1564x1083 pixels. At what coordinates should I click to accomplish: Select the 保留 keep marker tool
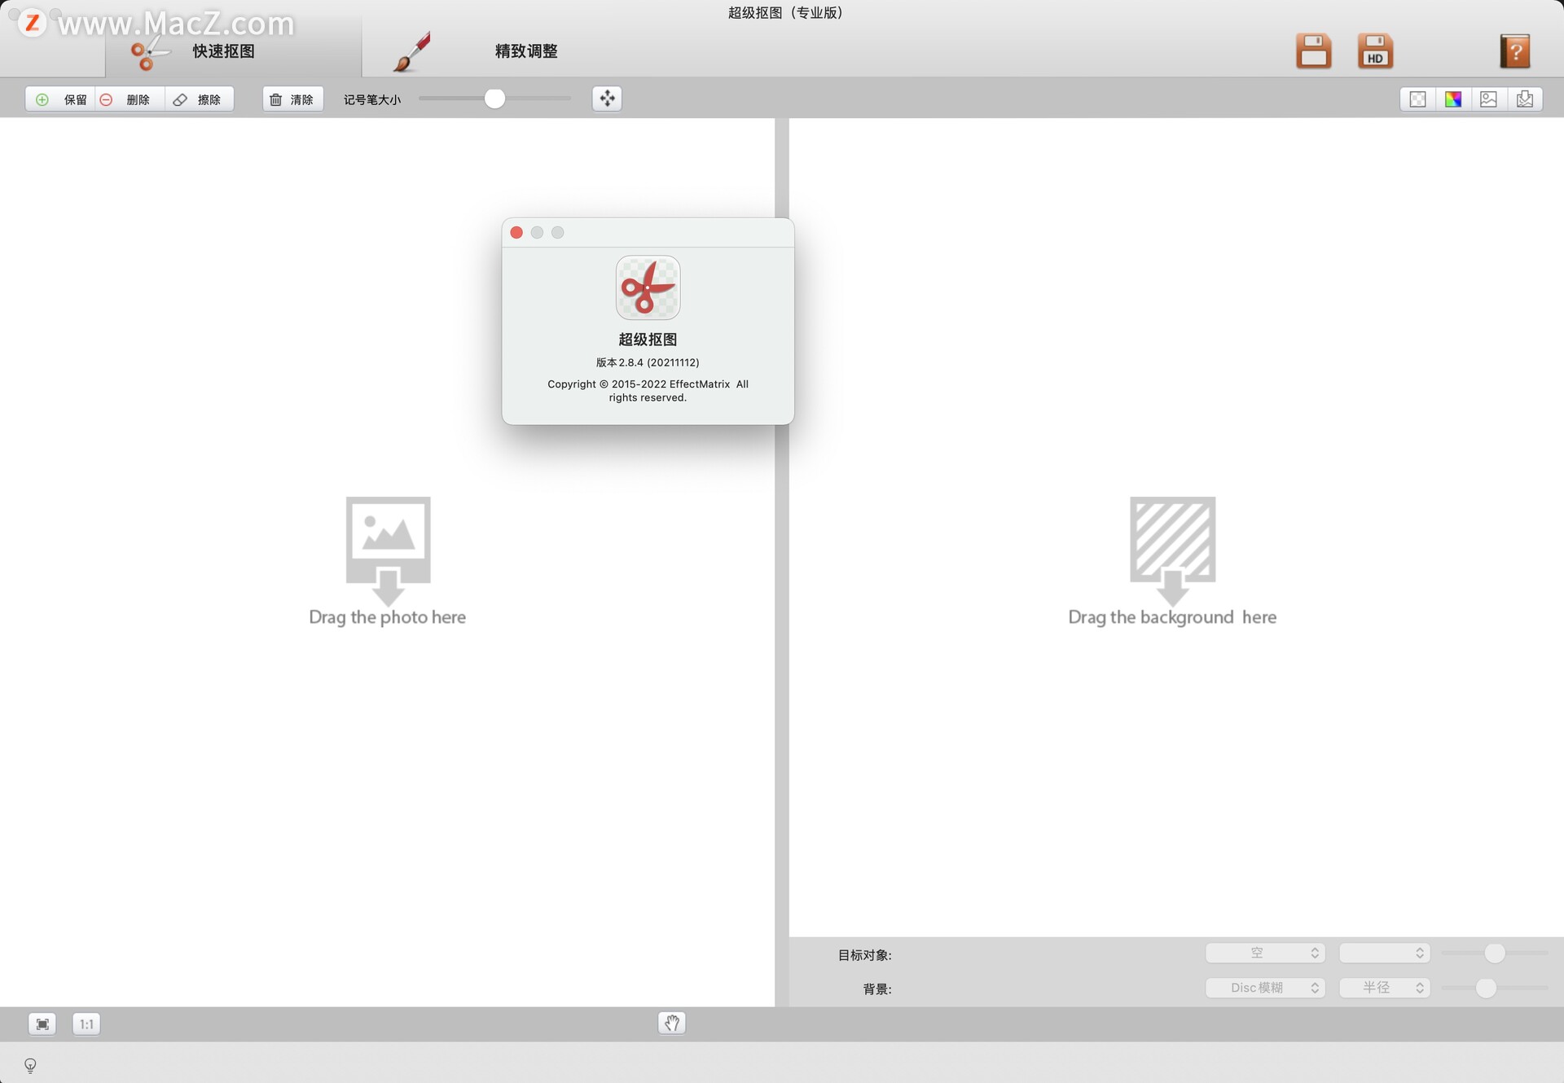(x=60, y=99)
